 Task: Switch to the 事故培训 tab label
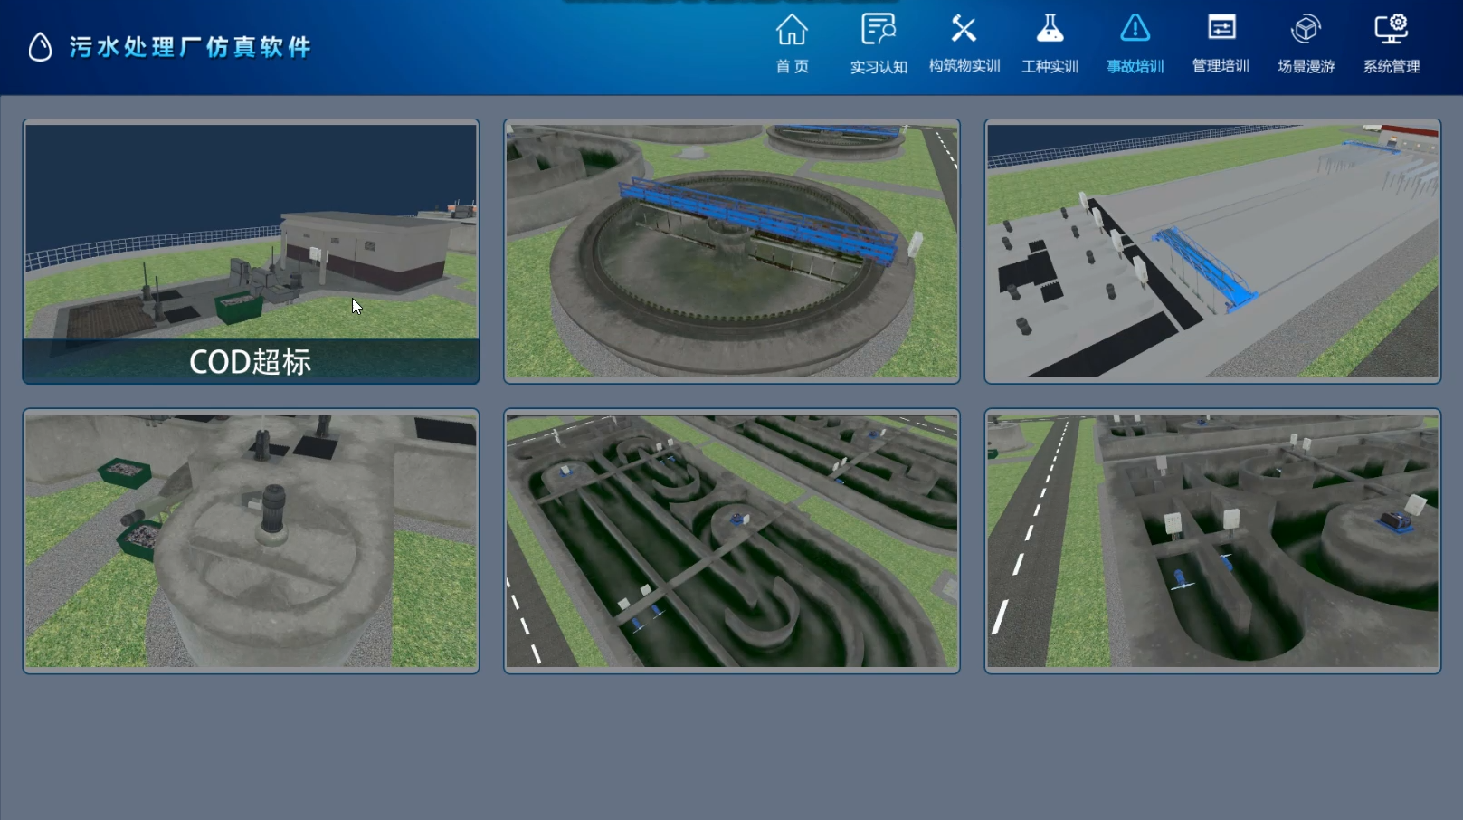click(x=1135, y=66)
